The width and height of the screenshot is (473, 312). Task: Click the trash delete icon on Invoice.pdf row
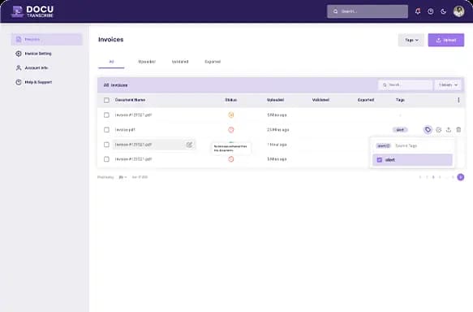458,129
